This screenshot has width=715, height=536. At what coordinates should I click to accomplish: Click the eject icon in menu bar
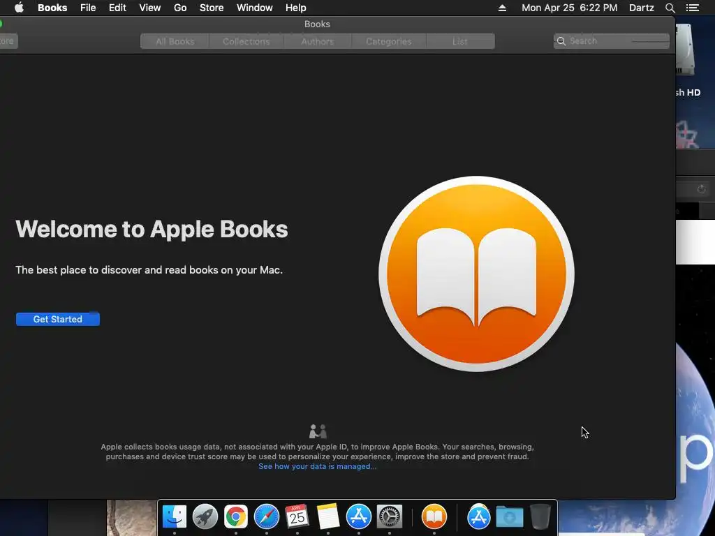pos(502,8)
